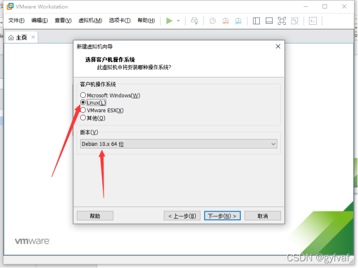Screen dimensions: 358x268
Task: Click the vmware logo on home page
Action: (x=32, y=241)
